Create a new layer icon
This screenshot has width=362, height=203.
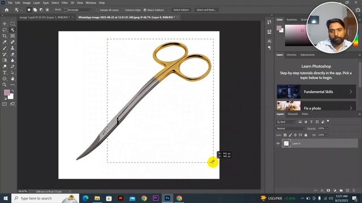[347, 191]
